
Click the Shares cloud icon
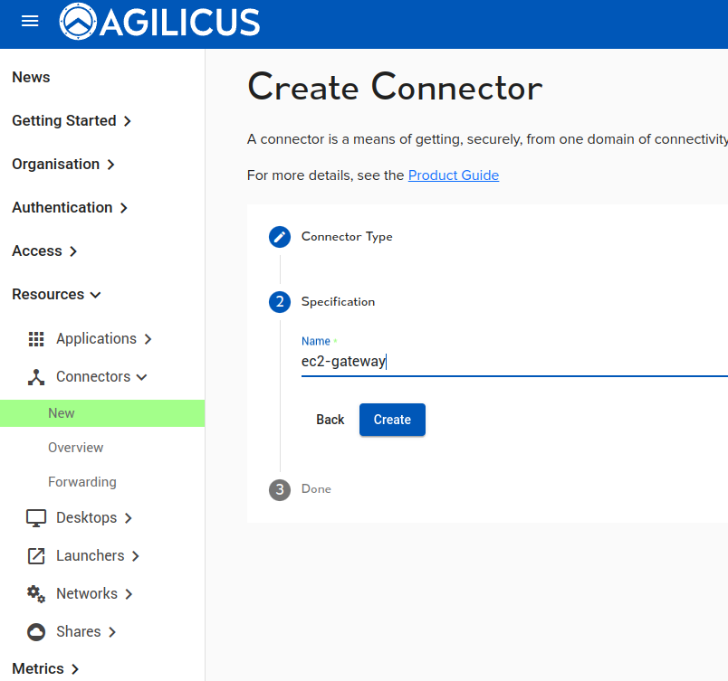pyautogui.click(x=36, y=632)
